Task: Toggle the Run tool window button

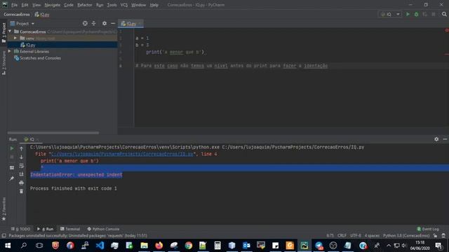Action: 45,229
